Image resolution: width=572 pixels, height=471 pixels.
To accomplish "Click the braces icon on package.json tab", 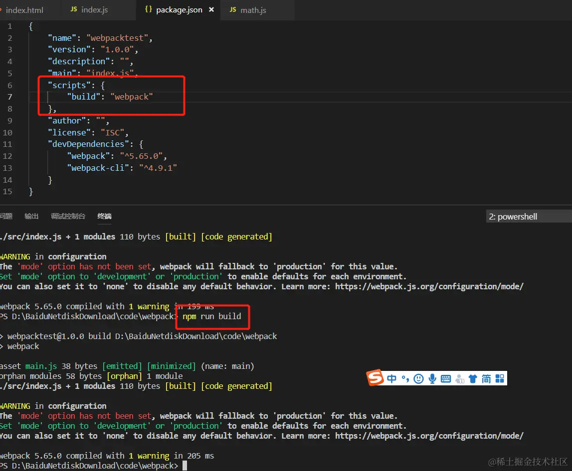I will pos(149,9).
